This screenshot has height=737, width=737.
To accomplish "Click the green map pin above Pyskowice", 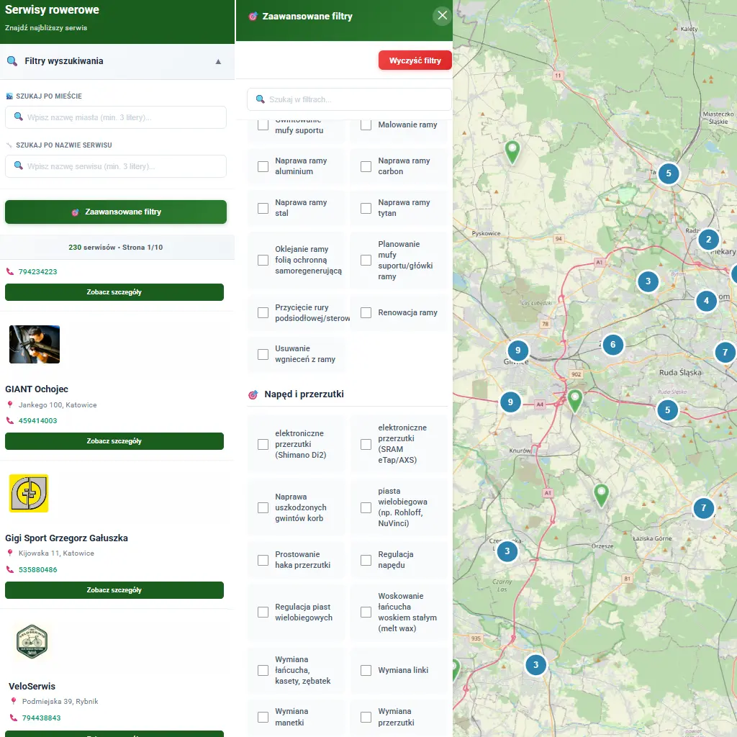I will click(512, 152).
